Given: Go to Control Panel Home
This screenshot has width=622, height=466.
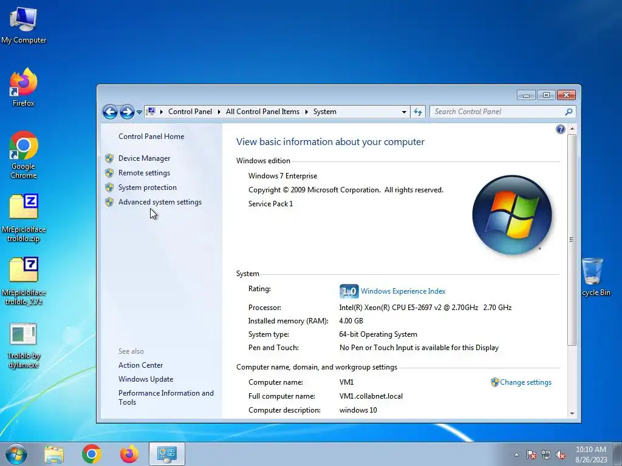Looking at the screenshot, I should 151,137.
